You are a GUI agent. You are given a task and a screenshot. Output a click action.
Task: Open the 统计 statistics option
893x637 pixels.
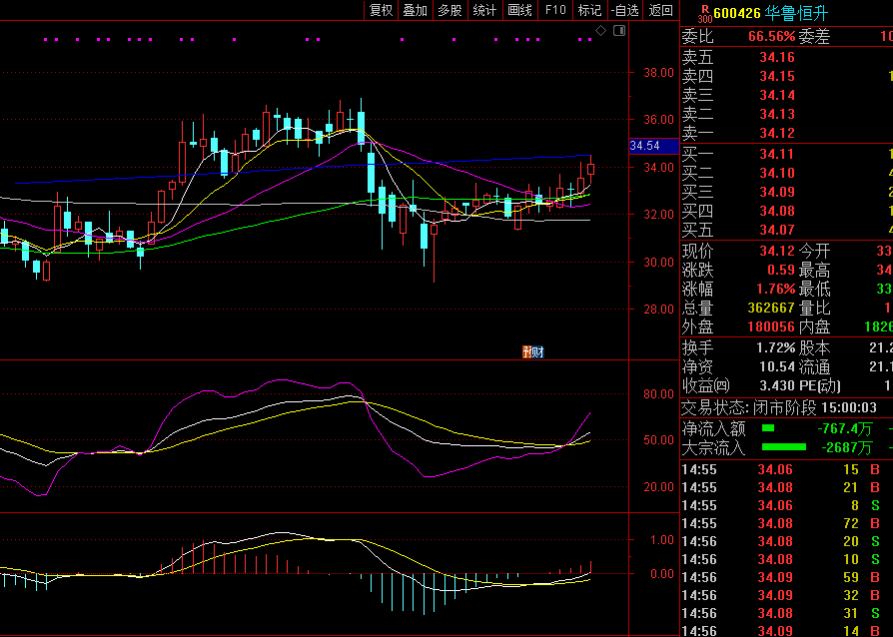484,10
